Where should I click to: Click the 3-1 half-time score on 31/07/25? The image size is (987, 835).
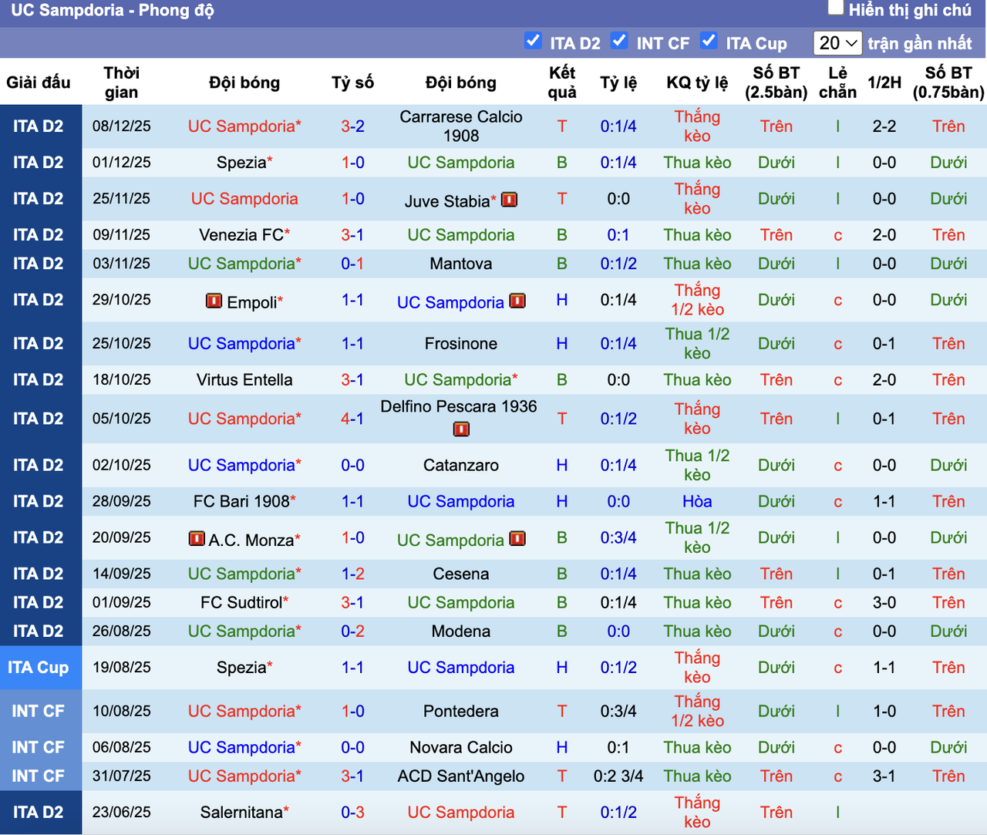pyautogui.click(x=884, y=776)
